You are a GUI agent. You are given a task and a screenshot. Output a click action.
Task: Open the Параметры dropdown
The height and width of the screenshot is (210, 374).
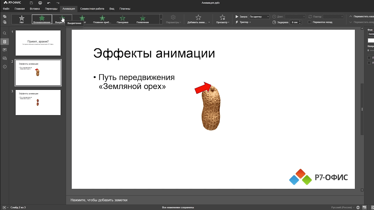[x=173, y=19]
